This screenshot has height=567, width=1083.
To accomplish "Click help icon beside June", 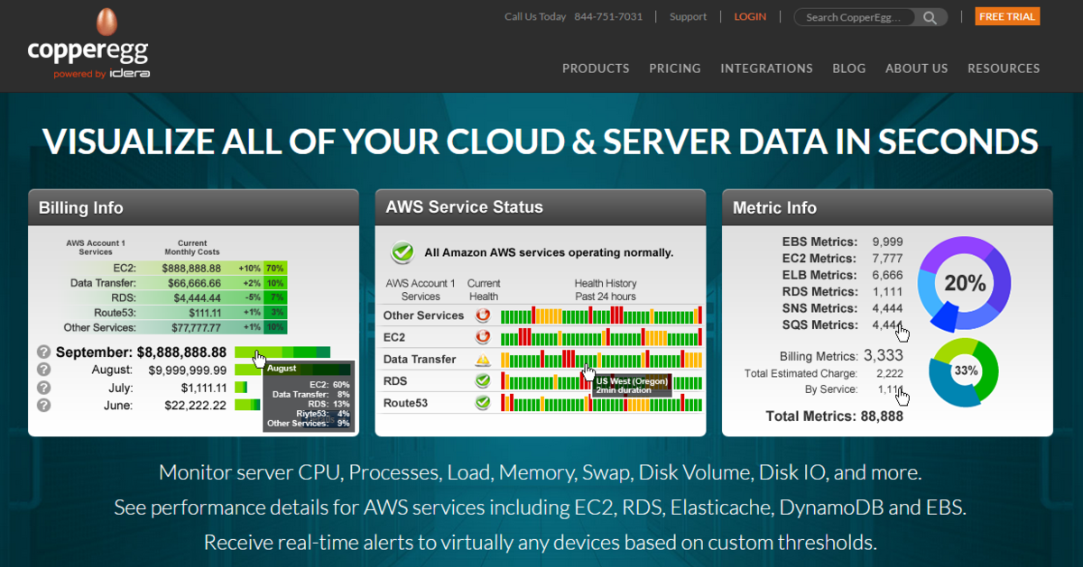I will pyautogui.click(x=43, y=406).
